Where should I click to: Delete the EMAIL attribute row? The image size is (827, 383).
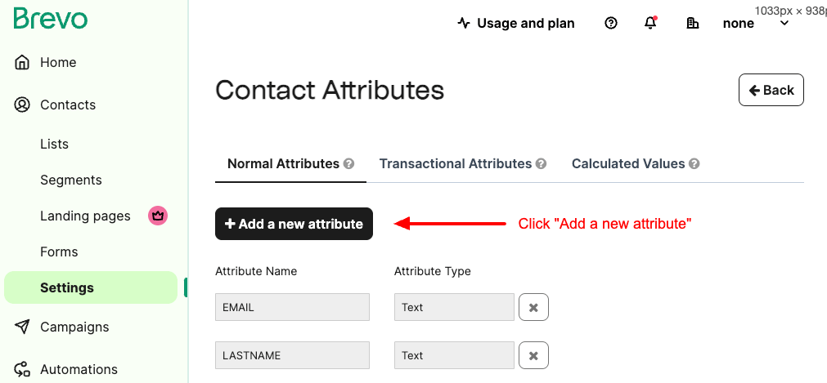click(534, 307)
